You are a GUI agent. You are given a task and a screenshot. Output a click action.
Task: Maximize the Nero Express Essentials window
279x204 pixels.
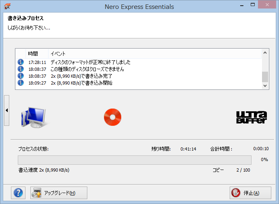coord(253,5)
